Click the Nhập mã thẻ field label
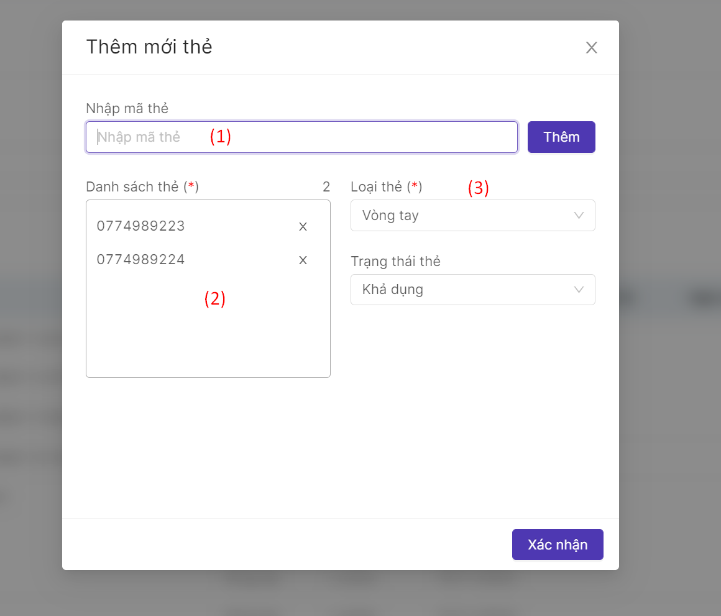 pos(127,108)
